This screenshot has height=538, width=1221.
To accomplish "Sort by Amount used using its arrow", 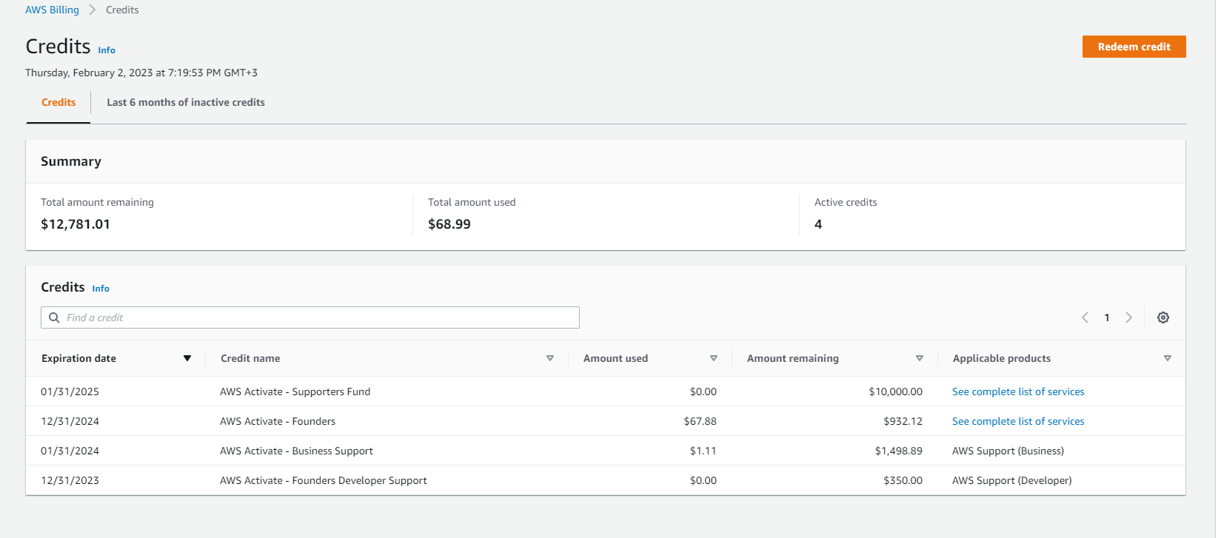I will pos(714,358).
